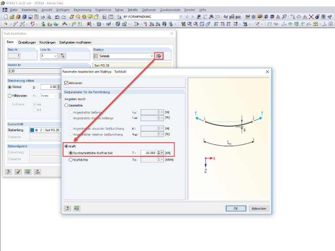
Task: Switch to the Knicklängen tab
Action: (x=48, y=42)
